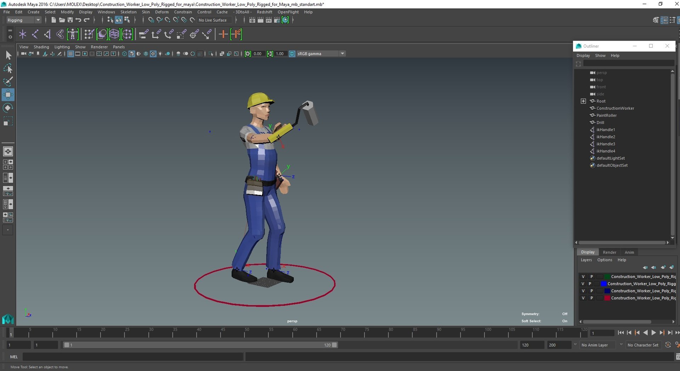Viewport: 680px width, 371px height.
Task: Choose the Rotate tool in toolbox
Action: pos(8,108)
